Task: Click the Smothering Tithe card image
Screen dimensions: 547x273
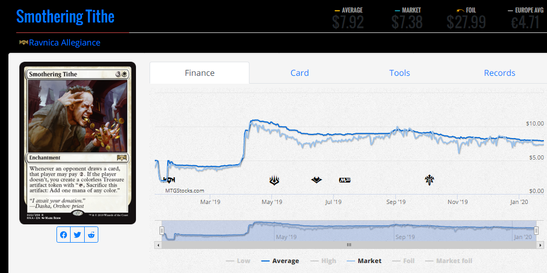Action: [77, 143]
